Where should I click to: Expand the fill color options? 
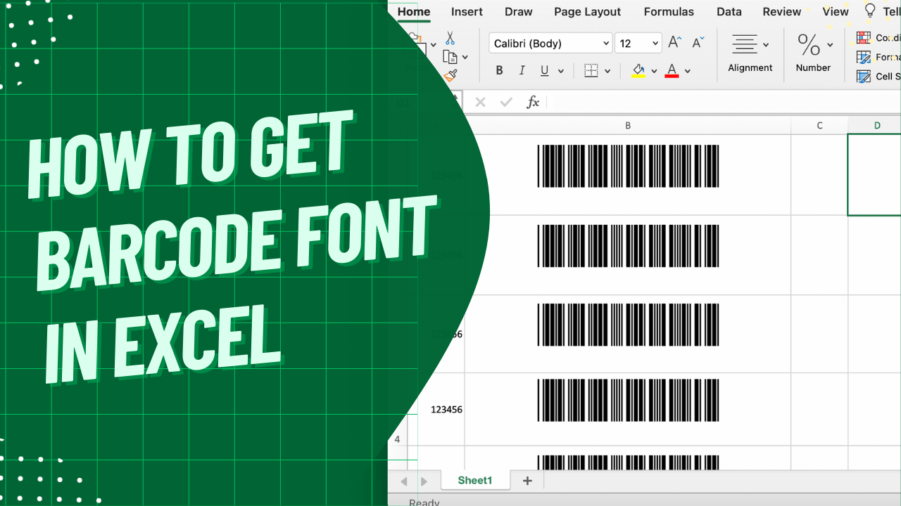[x=654, y=70]
